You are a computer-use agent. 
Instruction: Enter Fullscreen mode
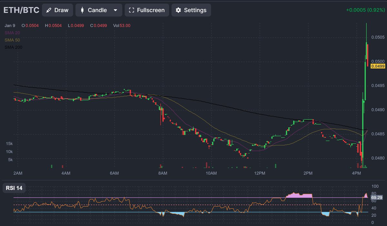click(147, 10)
